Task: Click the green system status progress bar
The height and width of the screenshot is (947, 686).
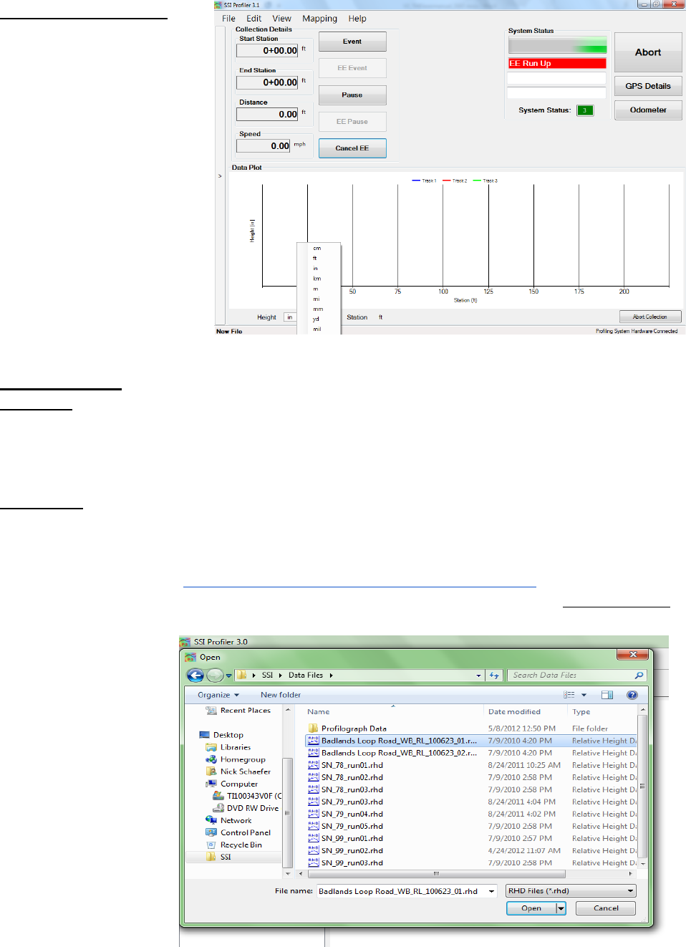Action: tap(558, 45)
